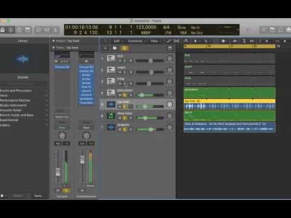The height and width of the screenshot is (218, 291).
Task: Click the kick track drum machine icon
Action: (x=111, y=59)
